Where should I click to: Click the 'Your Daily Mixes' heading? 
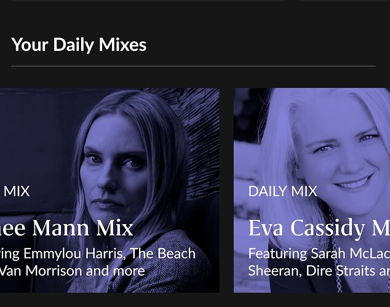pos(79,45)
